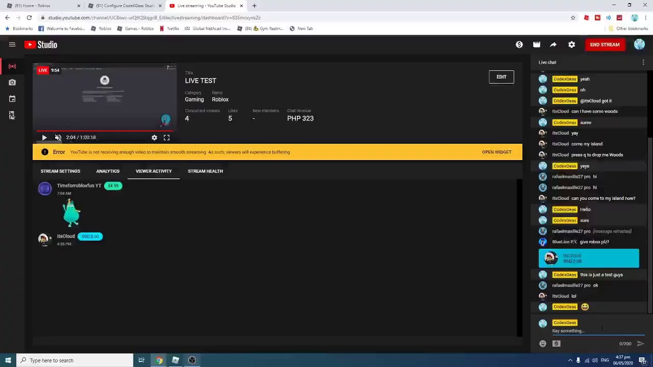This screenshot has height=367, width=653.
Task: Switch to STREAM SETTINGS tab
Action: (x=60, y=171)
